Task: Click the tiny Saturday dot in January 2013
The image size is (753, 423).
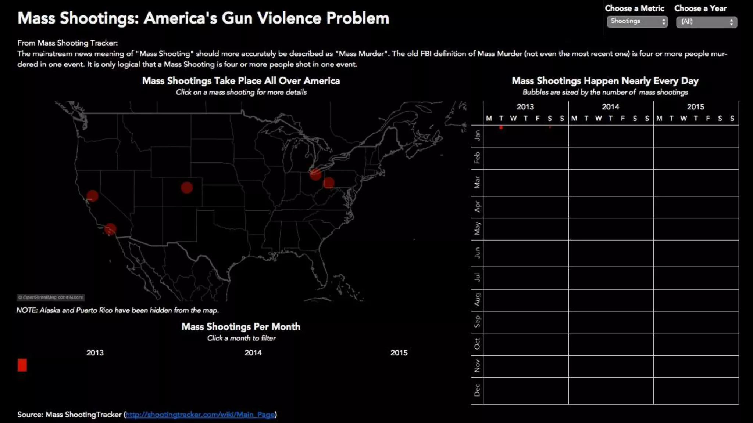Action: click(x=550, y=127)
